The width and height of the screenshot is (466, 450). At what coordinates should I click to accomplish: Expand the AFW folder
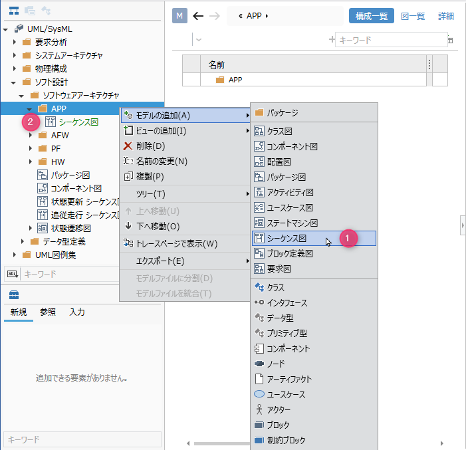click(31, 135)
